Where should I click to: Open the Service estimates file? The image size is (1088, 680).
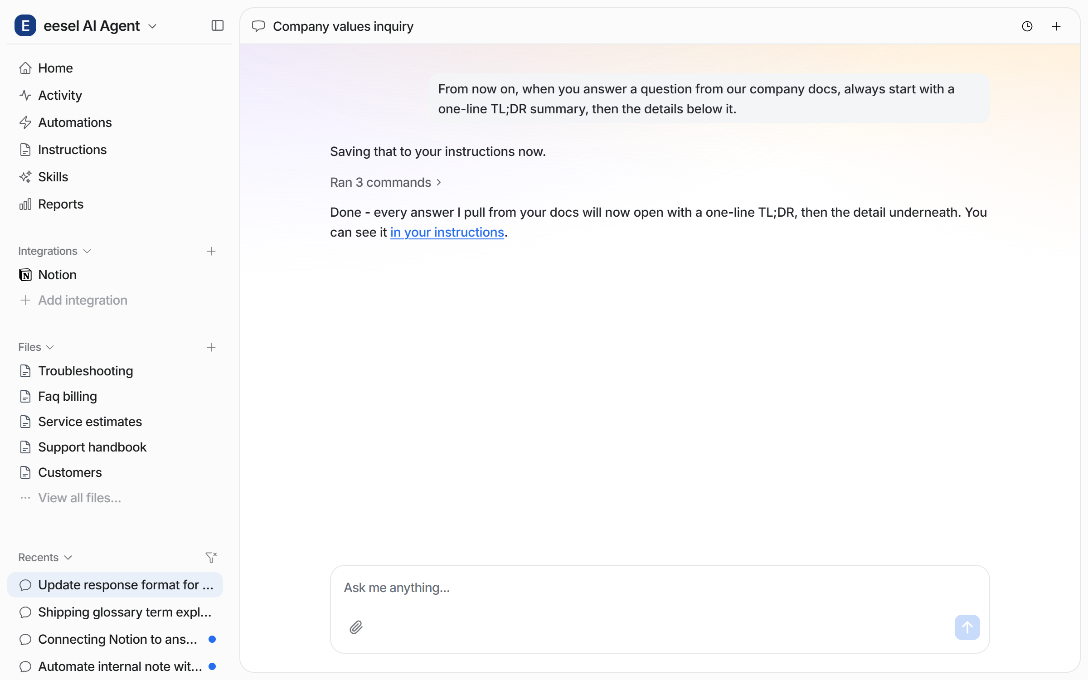(x=115, y=422)
